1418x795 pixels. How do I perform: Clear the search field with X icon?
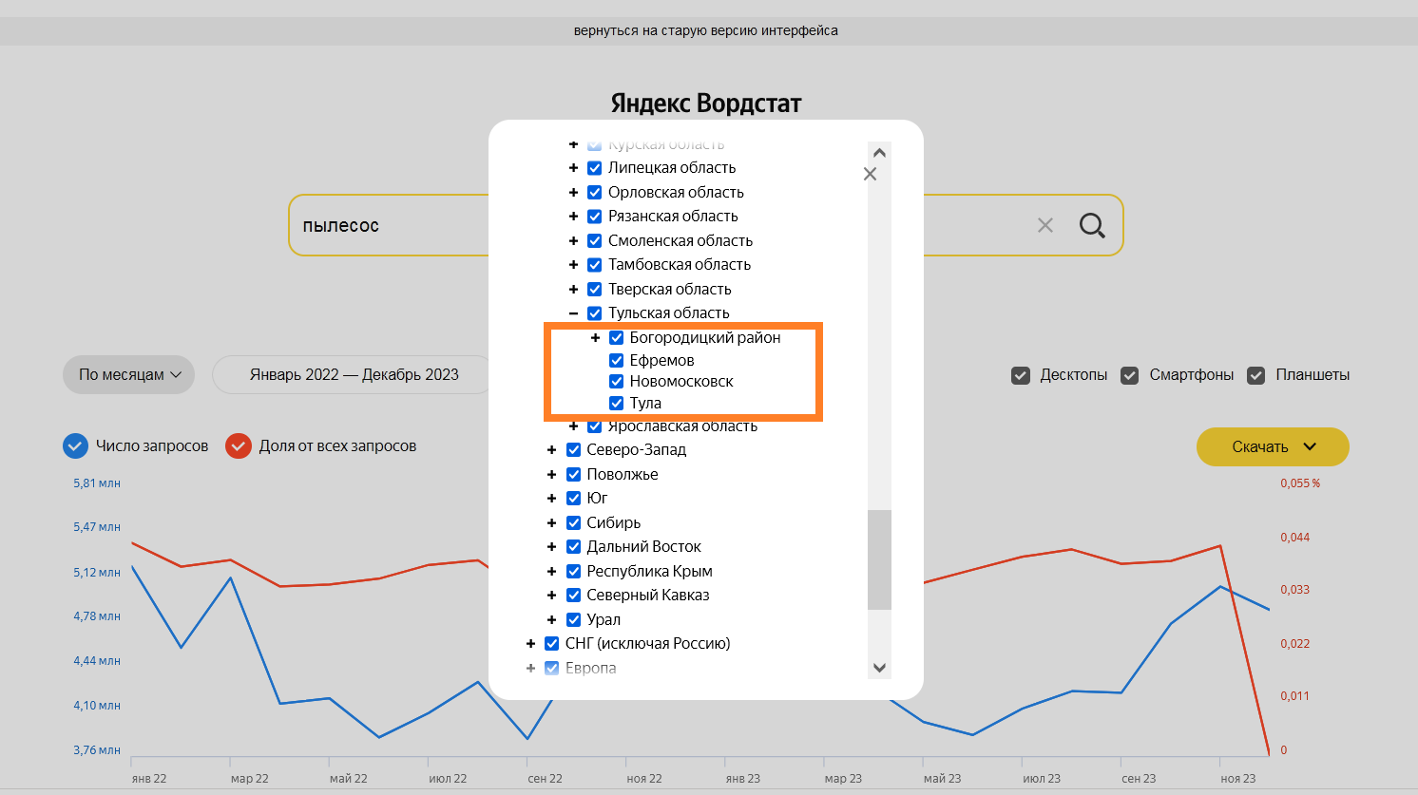pyautogui.click(x=1045, y=225)
